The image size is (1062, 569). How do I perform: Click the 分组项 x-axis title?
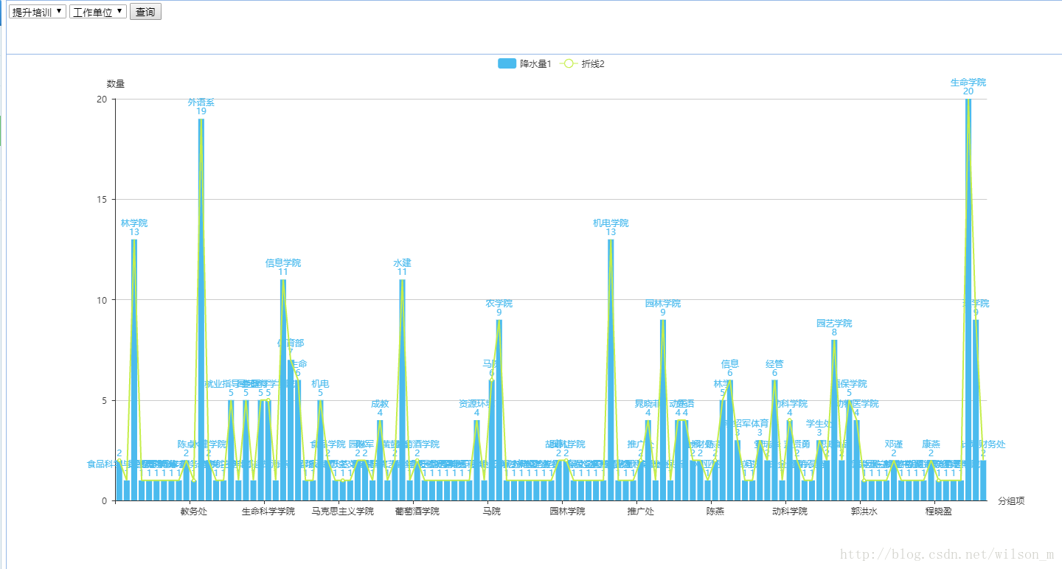[x=1011, y=501]
